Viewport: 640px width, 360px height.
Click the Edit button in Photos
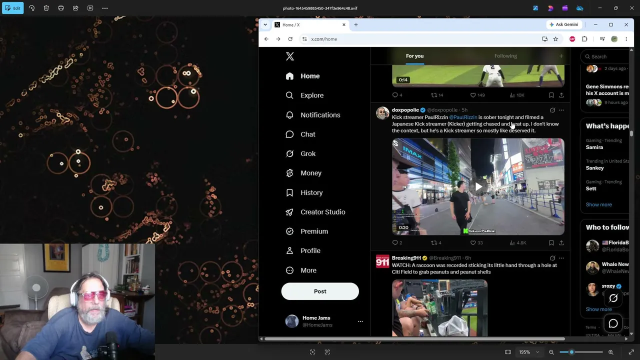(12, 8)
